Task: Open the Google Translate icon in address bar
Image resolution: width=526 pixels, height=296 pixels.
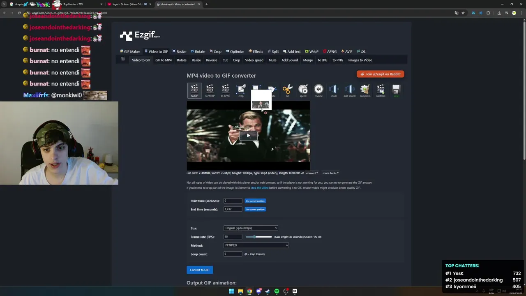Action: coord(456,13)
